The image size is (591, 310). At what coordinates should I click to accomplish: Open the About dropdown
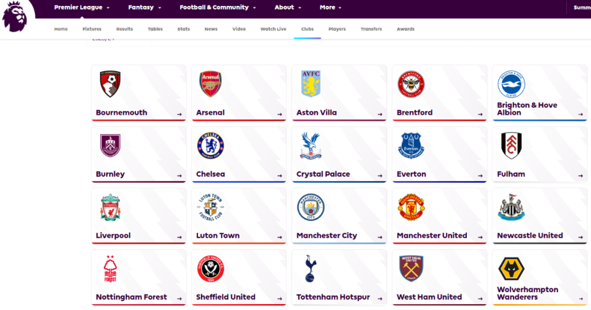(x=288, y=8)
